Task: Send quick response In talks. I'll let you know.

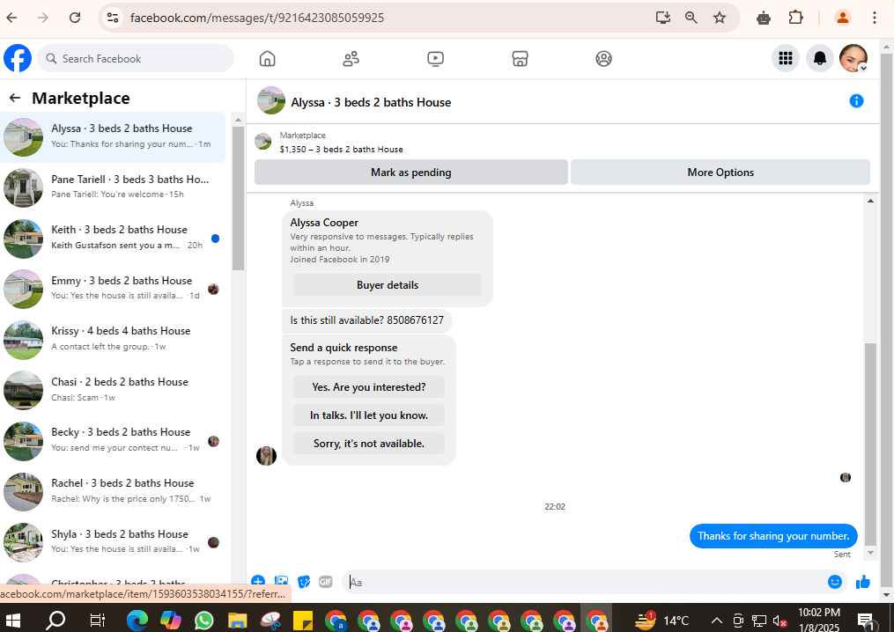Action: pos(369,415)
